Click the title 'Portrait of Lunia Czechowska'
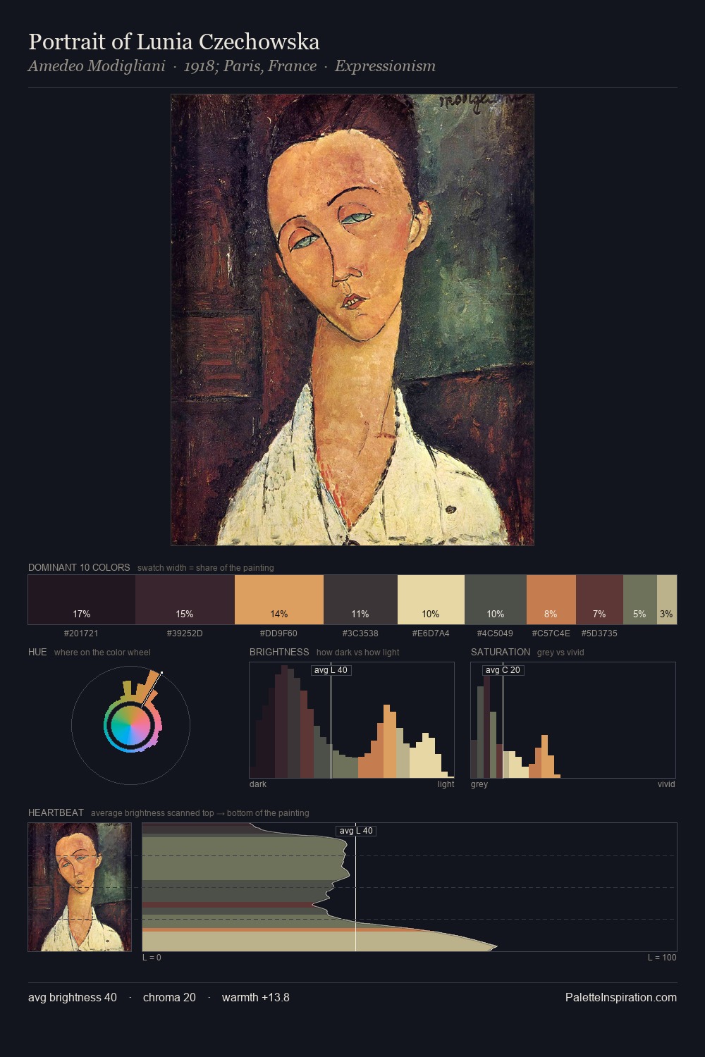Screen dimensions: 705x1057 coord(174,42)
